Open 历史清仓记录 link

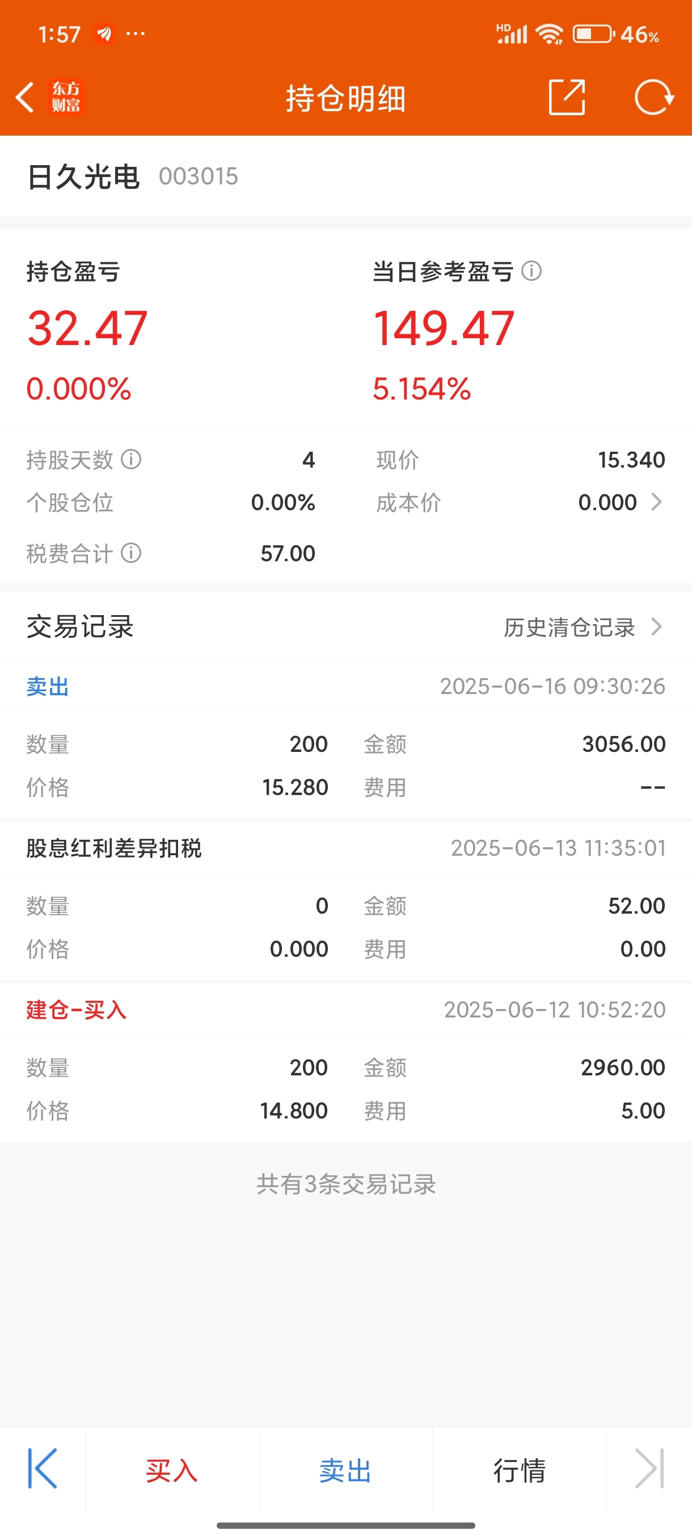pyautogui.click(x=569, y=626)
